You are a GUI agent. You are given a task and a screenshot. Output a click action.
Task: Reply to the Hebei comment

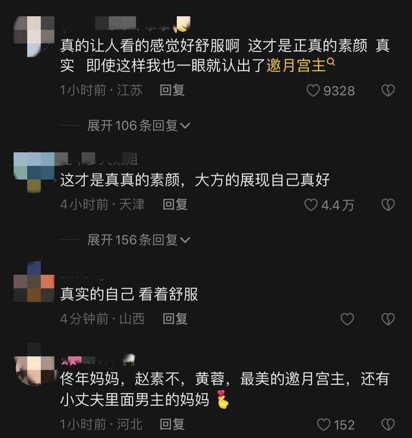172,424
